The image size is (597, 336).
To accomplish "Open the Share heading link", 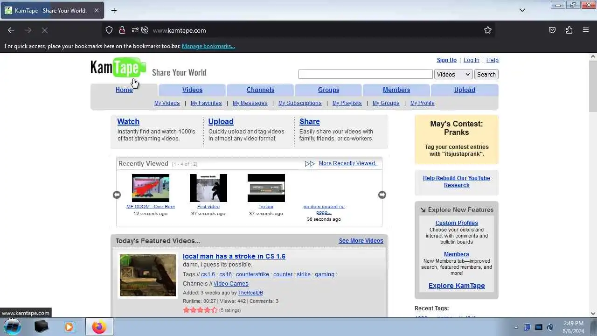I will (310, 121).
